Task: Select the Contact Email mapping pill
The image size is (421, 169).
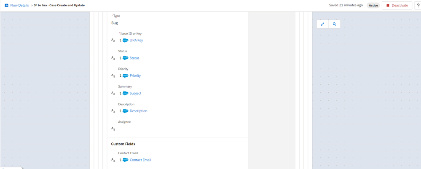Action: [135, 160]
